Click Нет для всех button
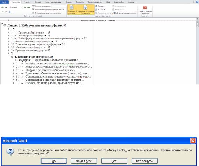The image size is (199, 166). 145,161
